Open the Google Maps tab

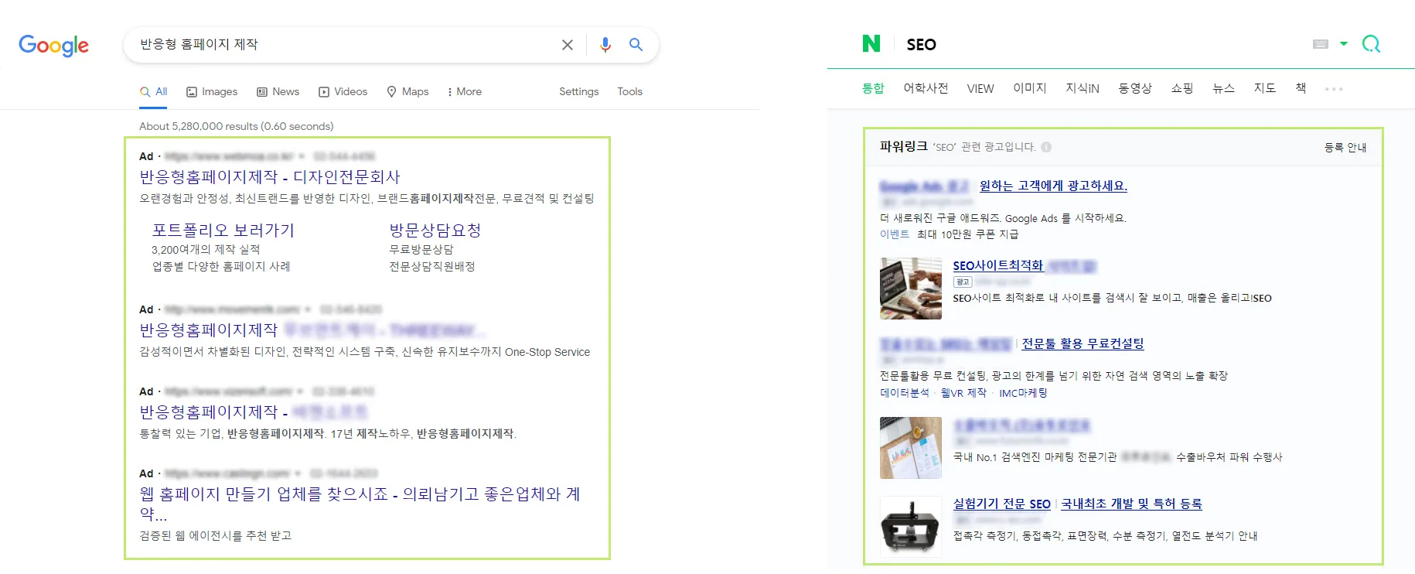[407, 91]
